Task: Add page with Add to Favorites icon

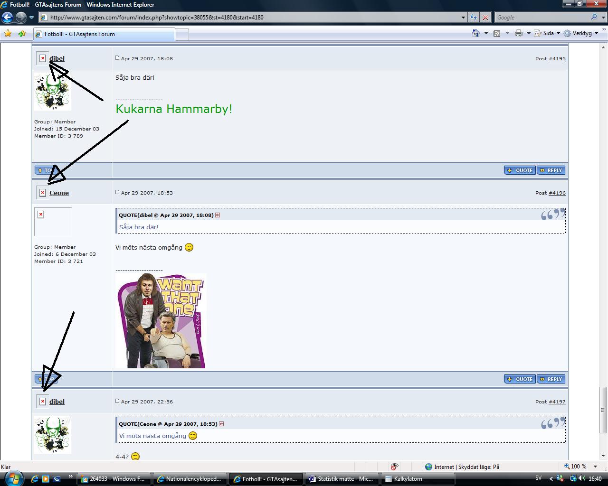Action: (x=22, y=33)
